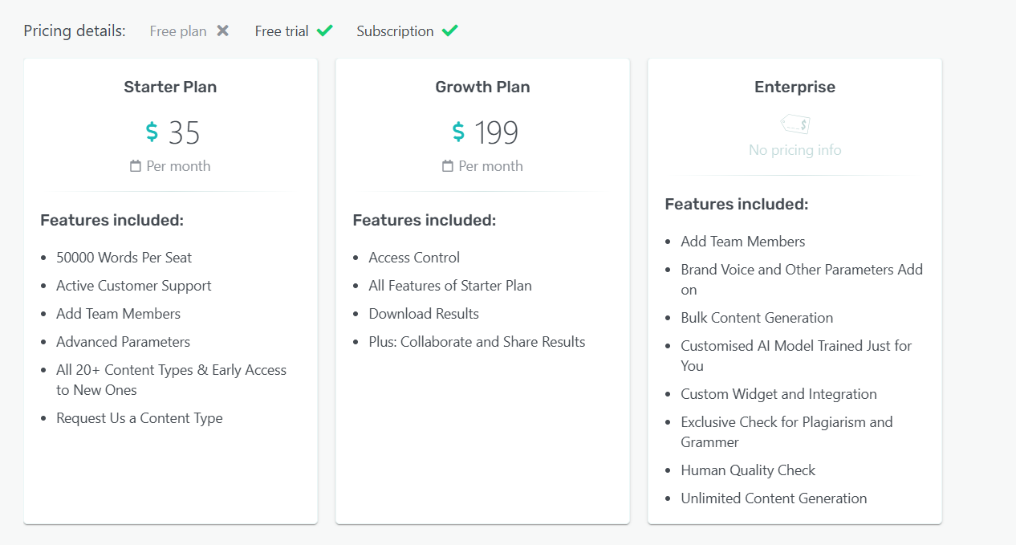
Task: Click the Free plan label
Action: tap(178, 31)
